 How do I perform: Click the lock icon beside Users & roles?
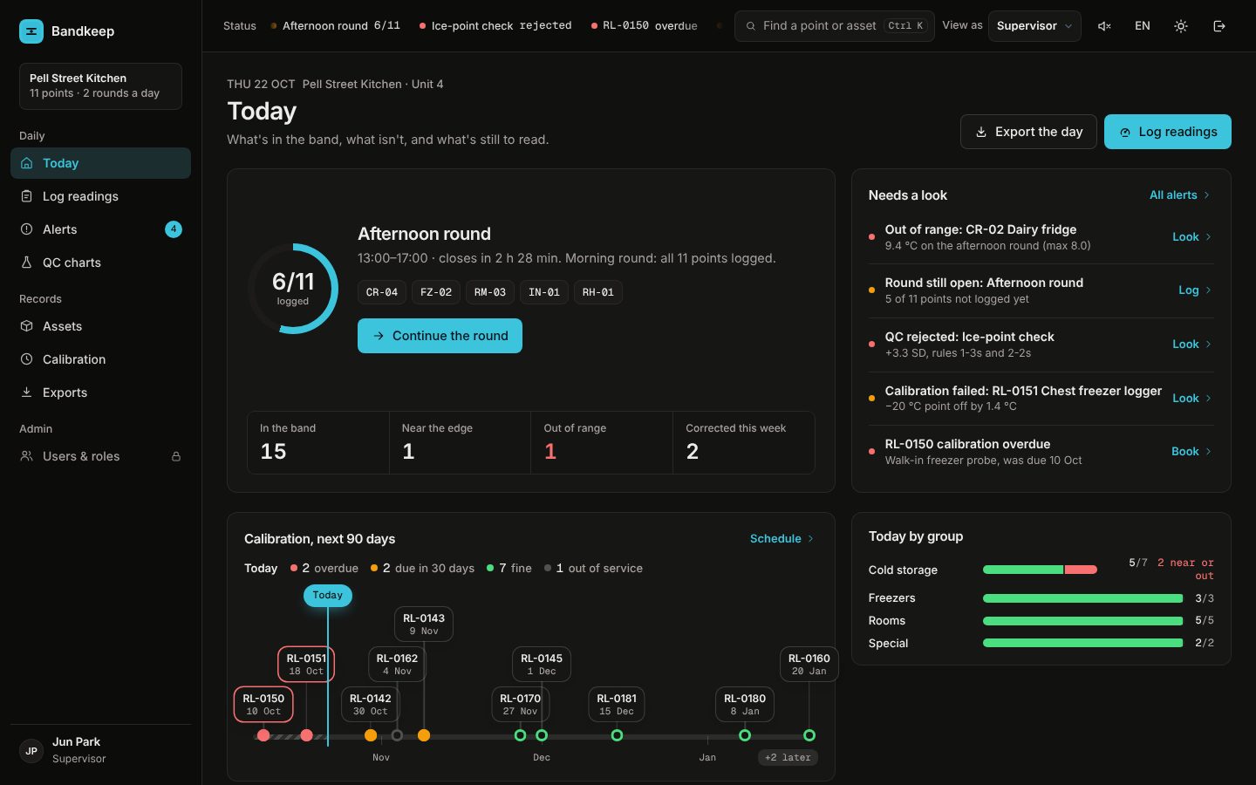pos(176,456)
